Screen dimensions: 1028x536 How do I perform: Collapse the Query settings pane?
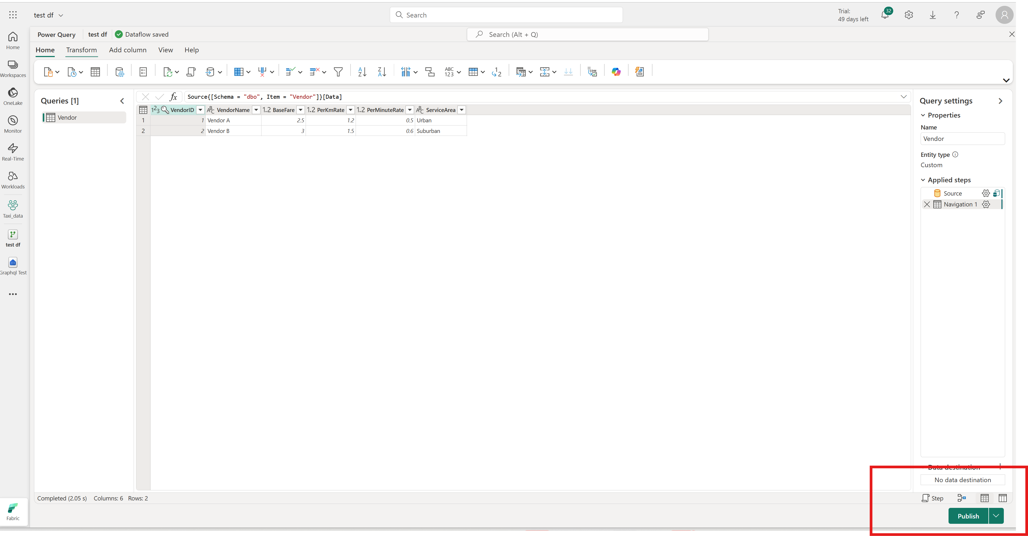(1000, 101)
